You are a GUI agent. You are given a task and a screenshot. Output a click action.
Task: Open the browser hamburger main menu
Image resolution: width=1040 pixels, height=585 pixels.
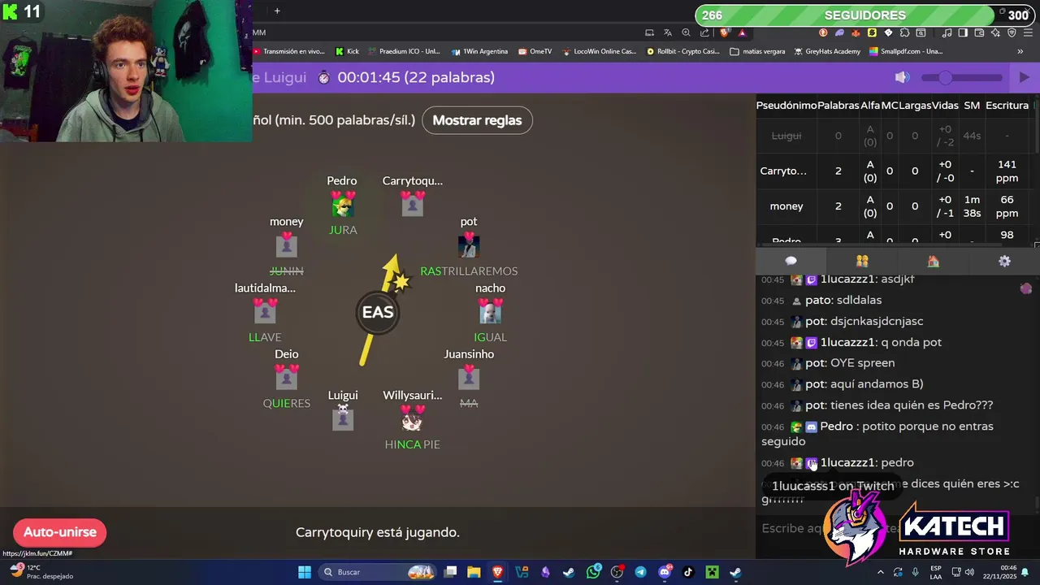(1028, 32)
